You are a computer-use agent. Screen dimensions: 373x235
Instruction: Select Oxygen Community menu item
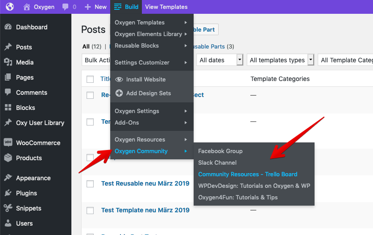[152, 151]
